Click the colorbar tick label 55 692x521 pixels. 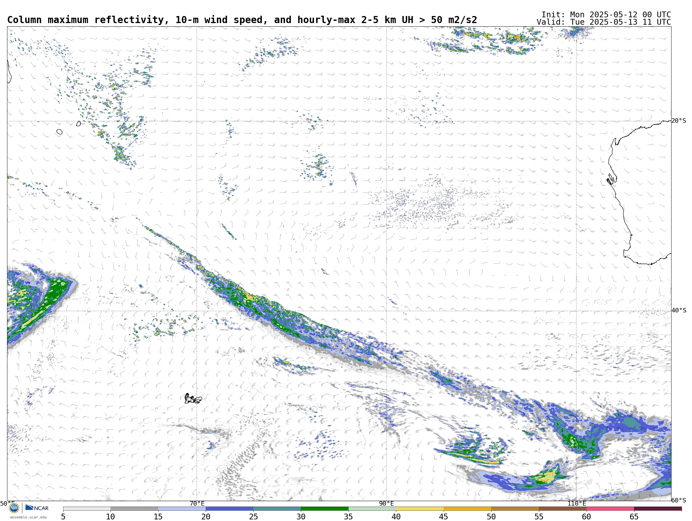click(x=539, y=517)
